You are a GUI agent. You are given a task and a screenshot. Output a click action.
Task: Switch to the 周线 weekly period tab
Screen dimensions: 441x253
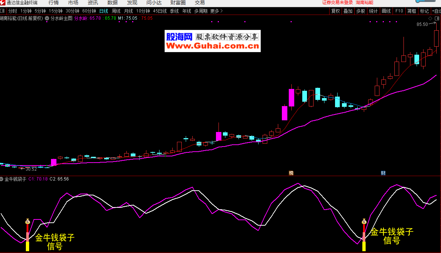(x=116, y=11)
